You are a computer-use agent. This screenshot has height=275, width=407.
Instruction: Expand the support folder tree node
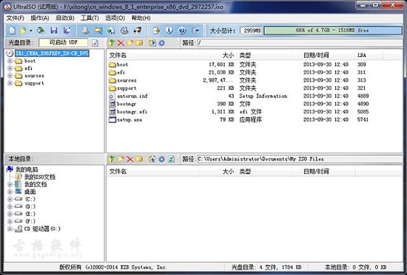(10, 83)
